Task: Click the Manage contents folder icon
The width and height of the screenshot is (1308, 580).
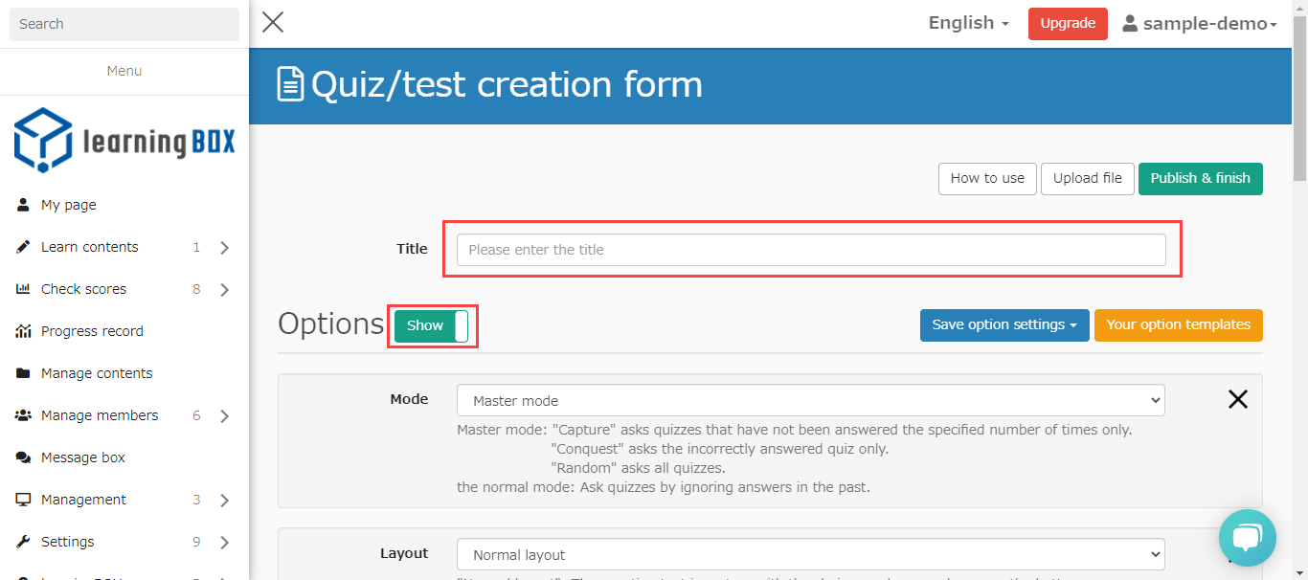Action: point(23,373)
